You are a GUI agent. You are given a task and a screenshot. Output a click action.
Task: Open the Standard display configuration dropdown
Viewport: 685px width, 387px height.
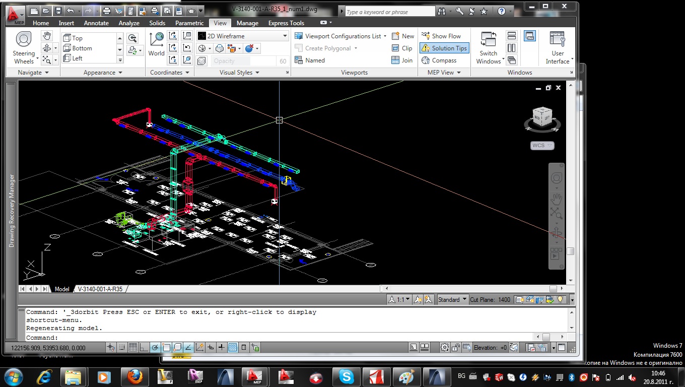452,299
